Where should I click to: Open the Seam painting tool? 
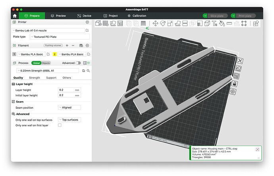click(x=207, y=23)
